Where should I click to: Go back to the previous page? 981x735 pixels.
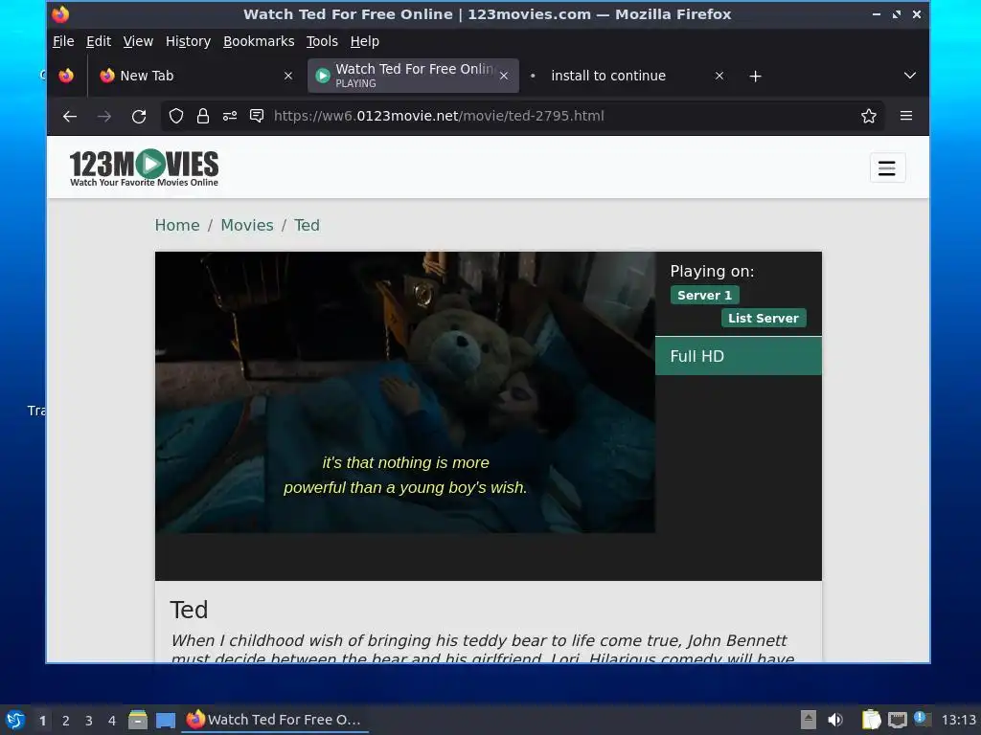click(x=70, y=116)
